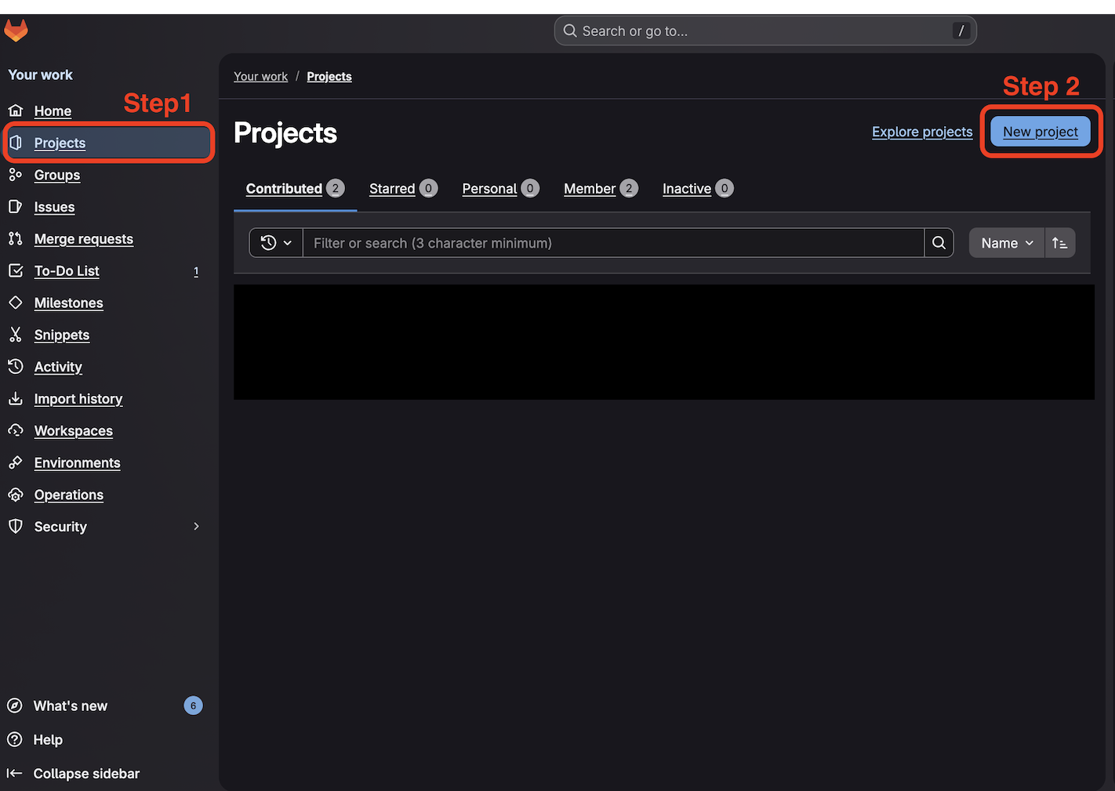This screenshot has width=1115, height=791.
Task: Collapse the sidebar
Action: 73,773
